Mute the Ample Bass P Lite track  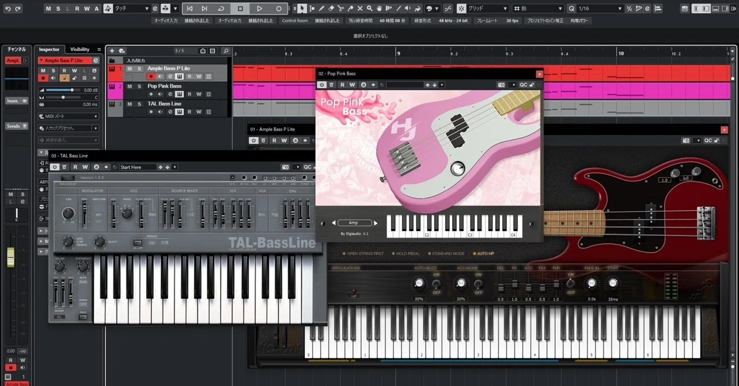click(x=129, y=69)
